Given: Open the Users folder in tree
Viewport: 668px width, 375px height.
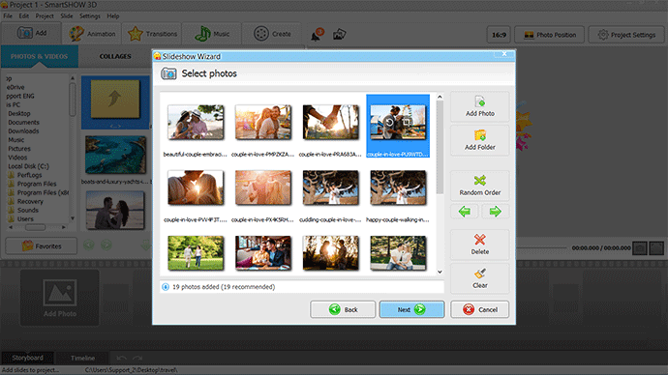Looking at the screenshot, I should coord(25,219).
